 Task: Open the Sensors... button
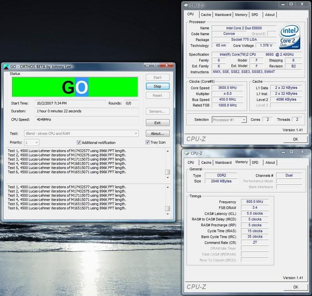coord(158,112)
